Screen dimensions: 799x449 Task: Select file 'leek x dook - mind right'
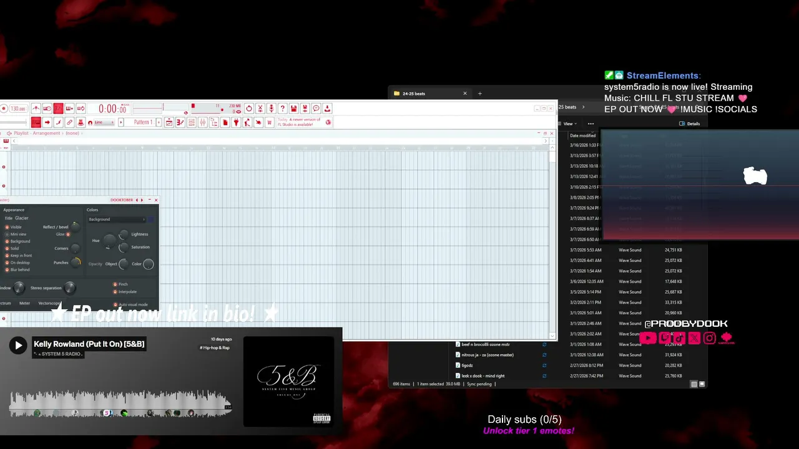point(483,376)
